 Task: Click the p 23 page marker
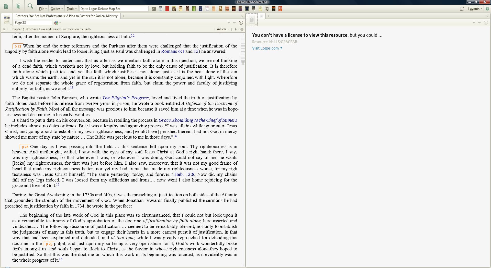click(18, 46)
